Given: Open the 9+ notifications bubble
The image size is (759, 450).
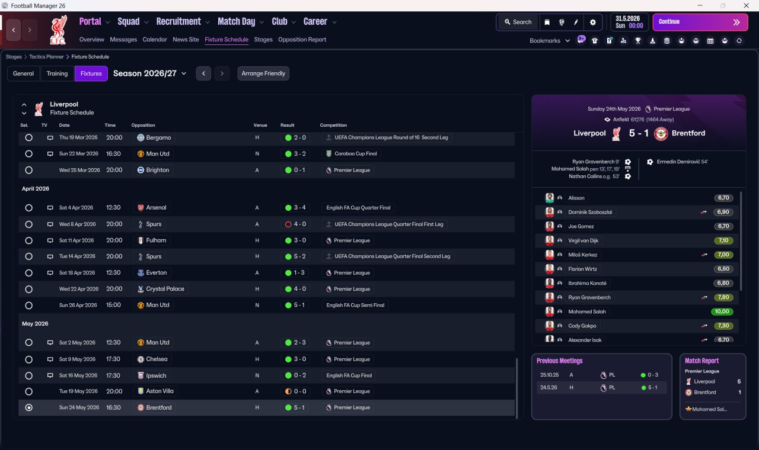Looking at the screenshot, I should [581, 40].
